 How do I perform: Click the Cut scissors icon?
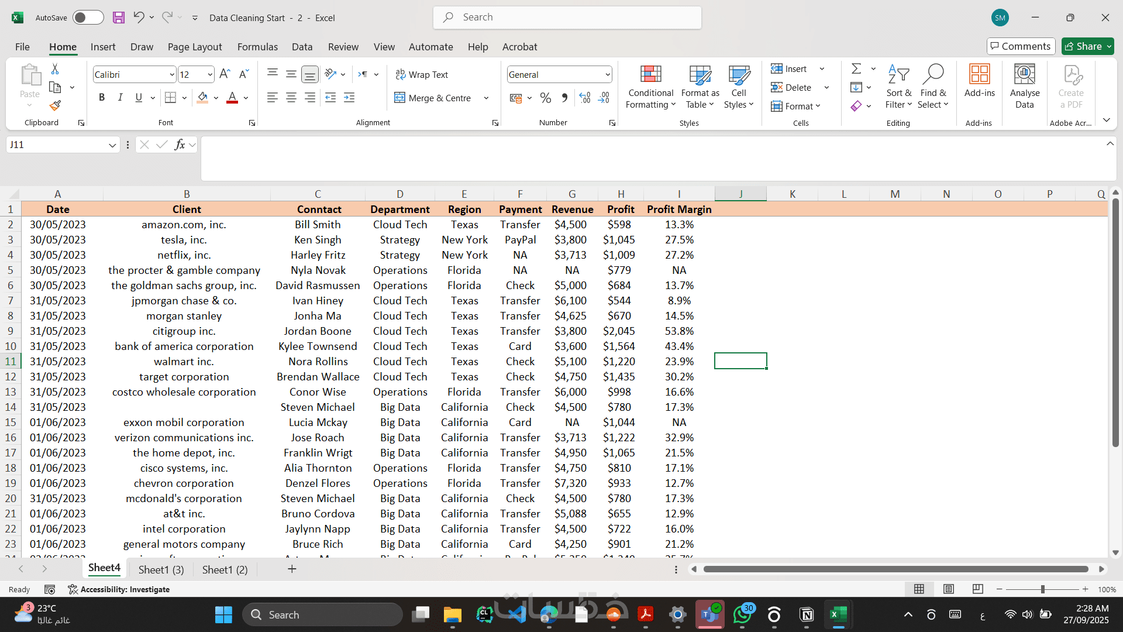pos(55,69)
